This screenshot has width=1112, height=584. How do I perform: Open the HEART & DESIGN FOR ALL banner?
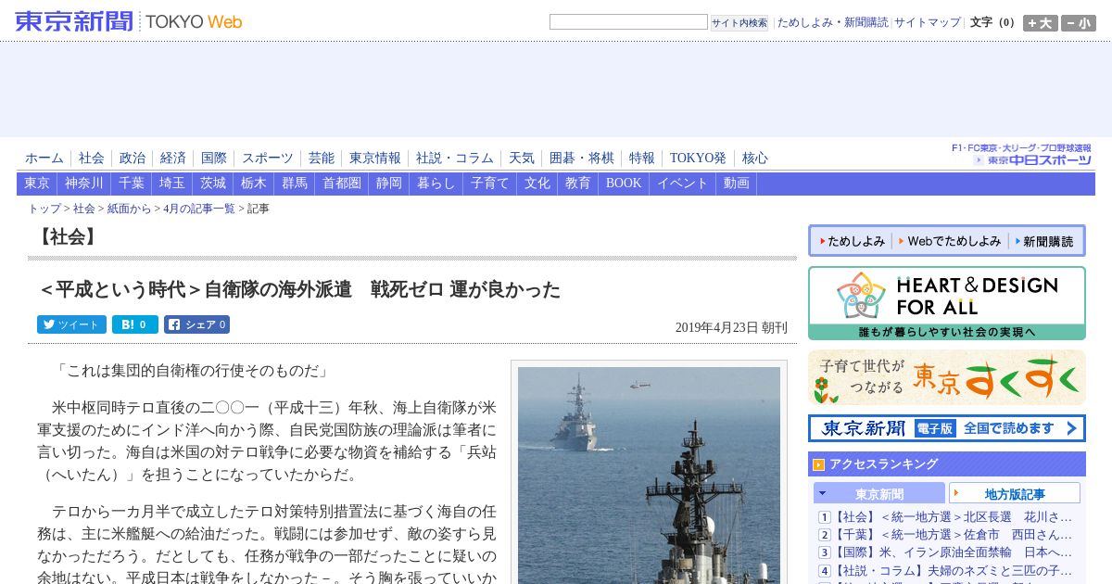coord(946,303)
